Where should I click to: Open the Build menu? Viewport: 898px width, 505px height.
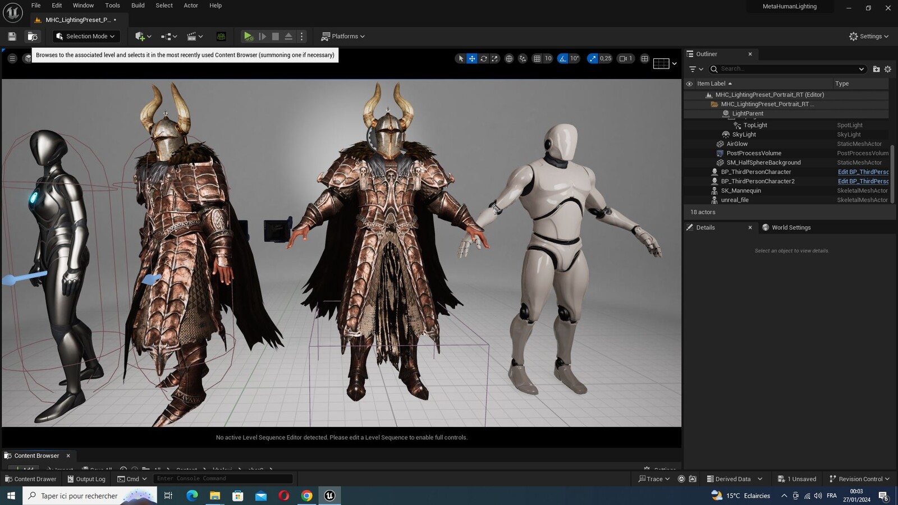(138, 6)
